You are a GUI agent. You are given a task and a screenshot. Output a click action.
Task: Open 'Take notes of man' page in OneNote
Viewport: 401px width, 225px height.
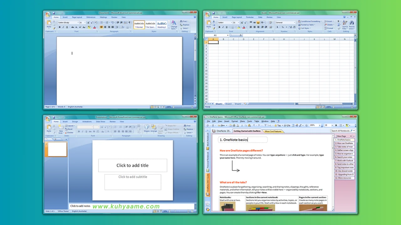344,147
